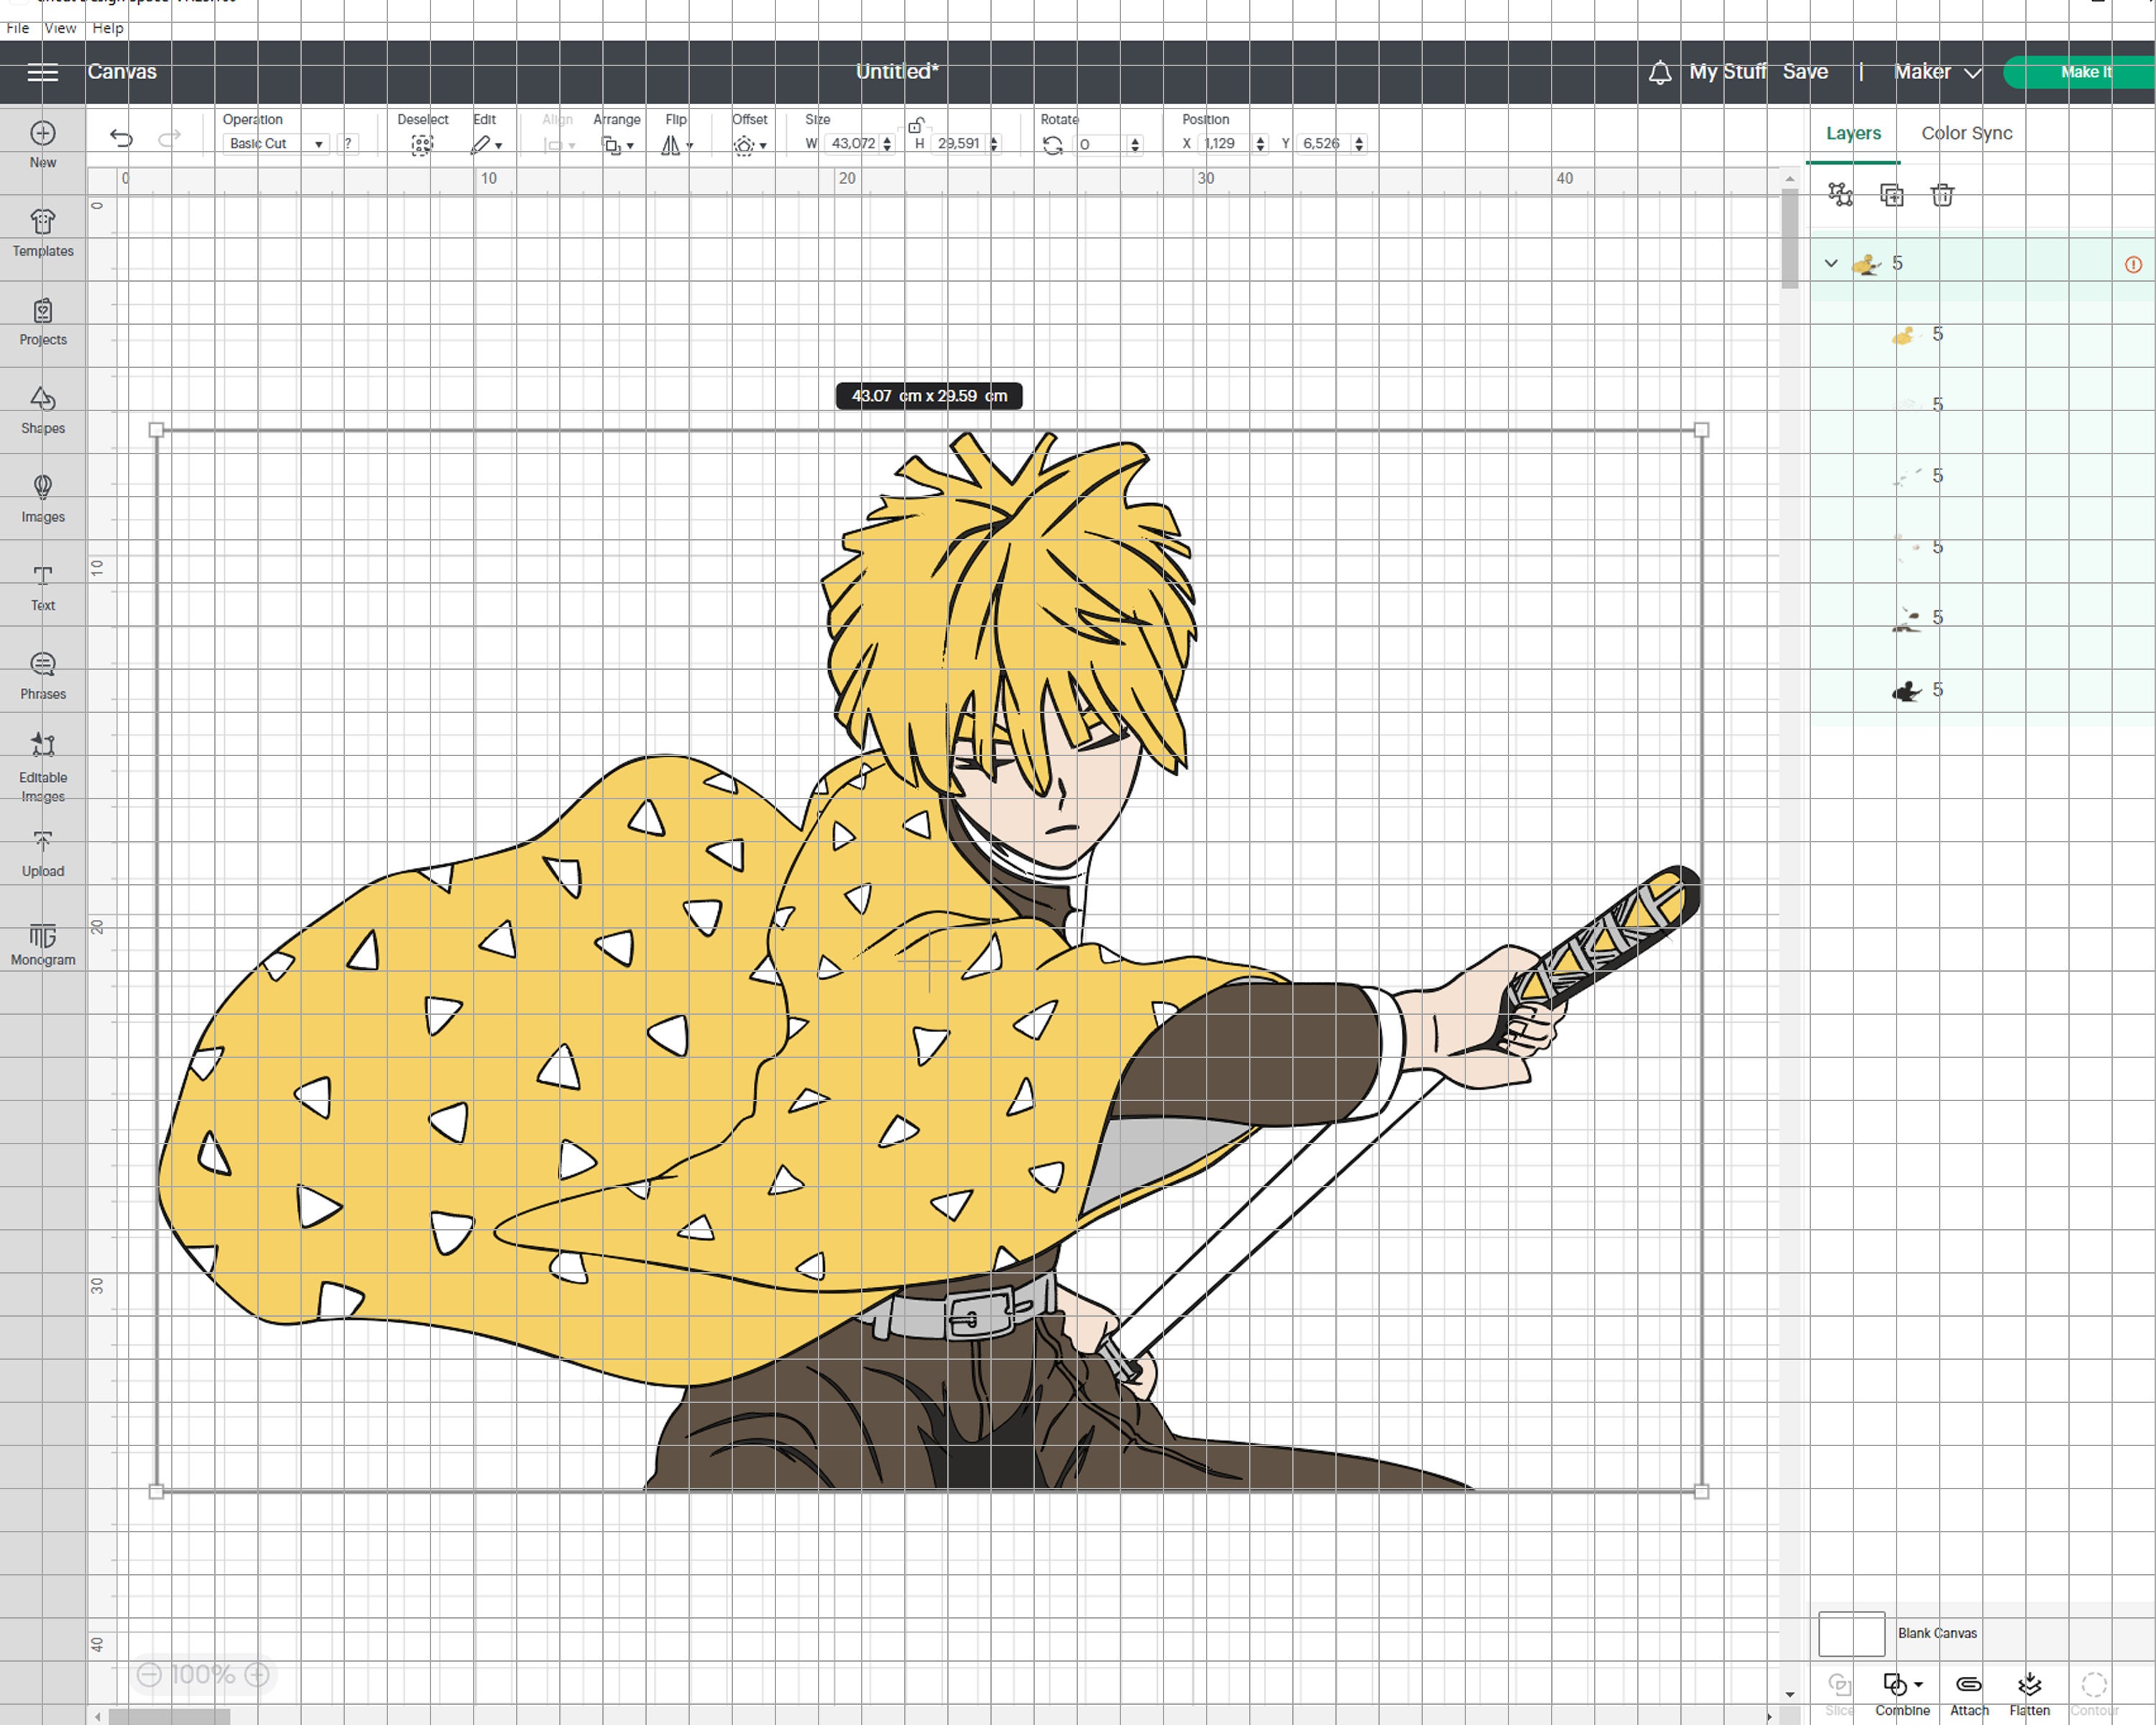Open the Upload panel
This screenshot has width=2156, height=1725.
[43, 854]
